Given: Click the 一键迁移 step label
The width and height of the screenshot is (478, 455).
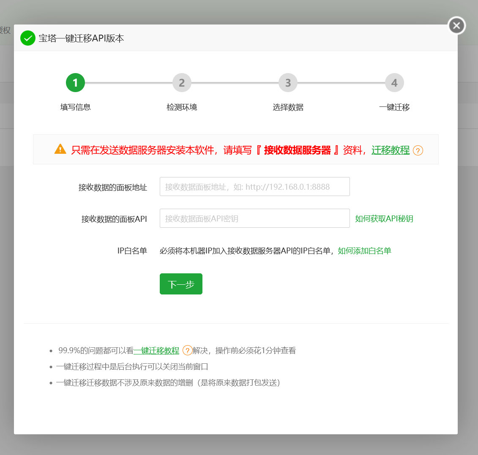Looking at the screenshot, I should coord(394,107).
